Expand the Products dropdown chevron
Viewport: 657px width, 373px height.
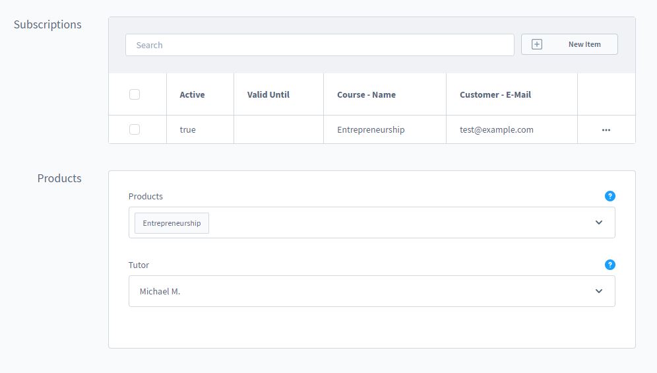point(599,222)
